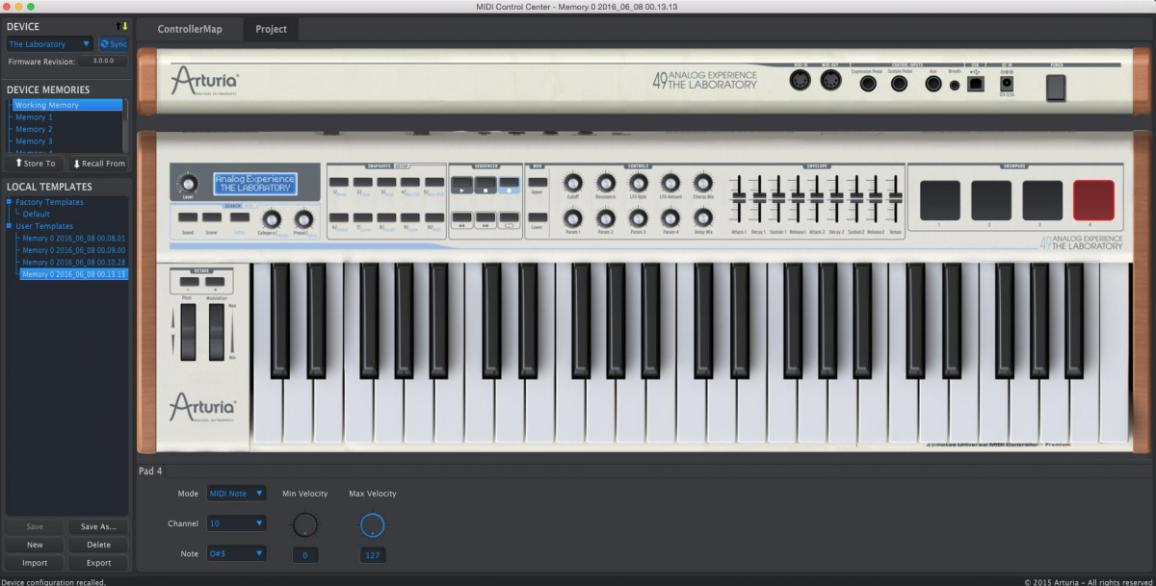Toggle the SetUp button
The width and height of the screenshot is (1156, 586).
point(239,217)
